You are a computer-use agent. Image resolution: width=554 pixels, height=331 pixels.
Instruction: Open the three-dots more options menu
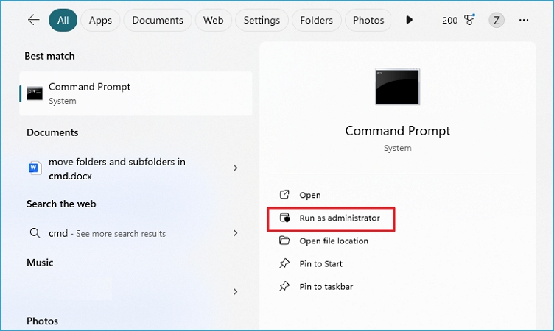[x=524, y=20]
